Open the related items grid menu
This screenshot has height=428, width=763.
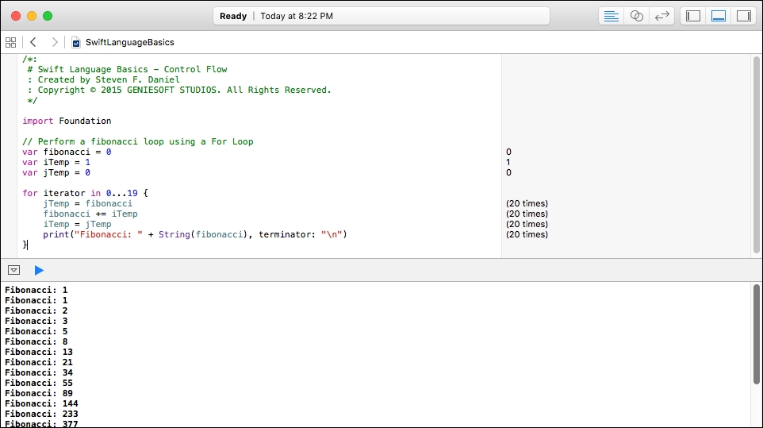(x=10, y=42)
